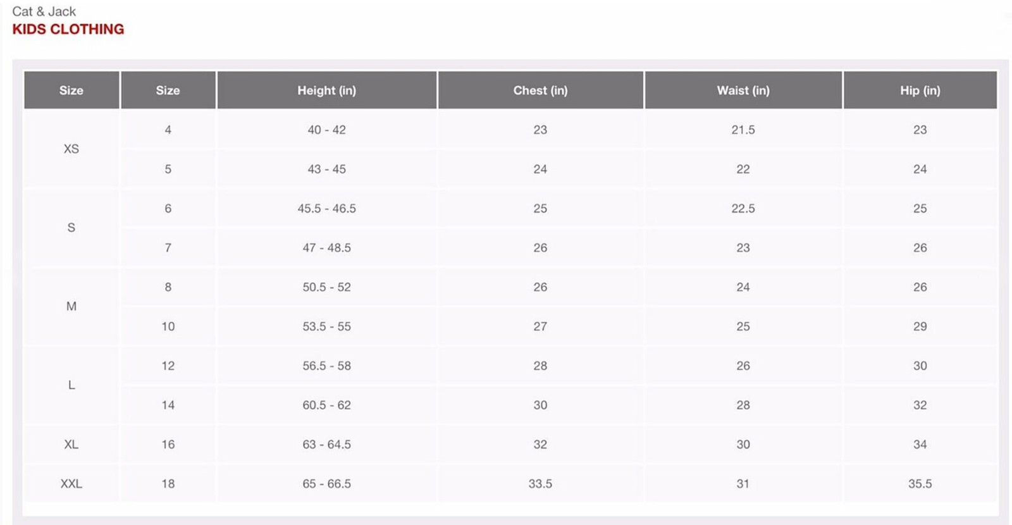Click the XS size row label
1012x525 pixels.
71,149
